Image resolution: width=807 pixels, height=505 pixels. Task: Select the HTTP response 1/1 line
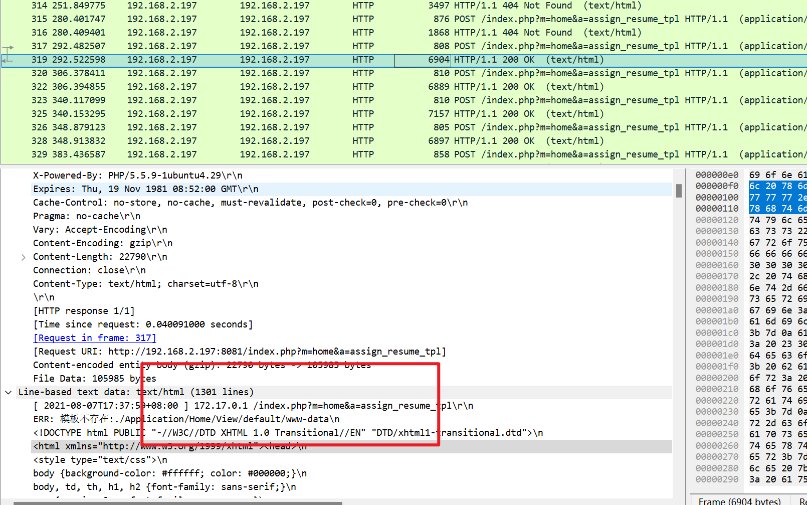point(84,311)
